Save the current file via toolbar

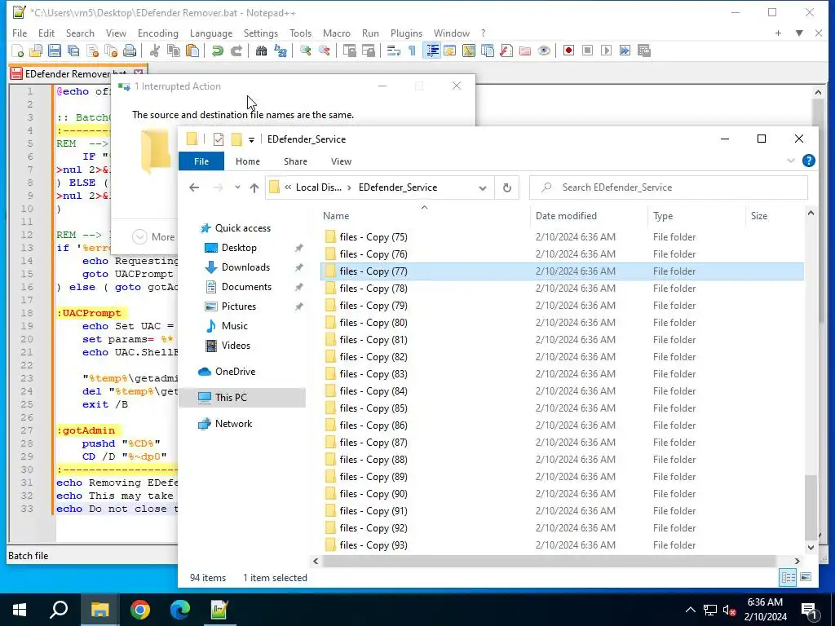tap(55, 51)
